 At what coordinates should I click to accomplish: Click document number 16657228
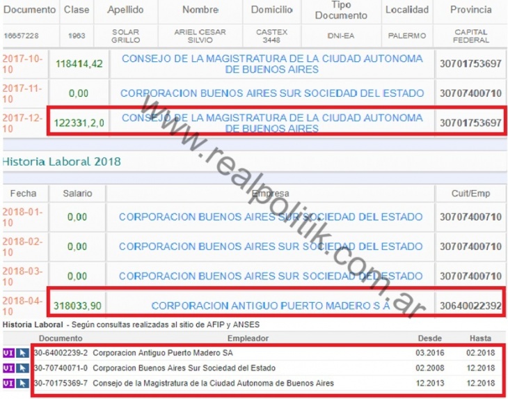[21, 36]
